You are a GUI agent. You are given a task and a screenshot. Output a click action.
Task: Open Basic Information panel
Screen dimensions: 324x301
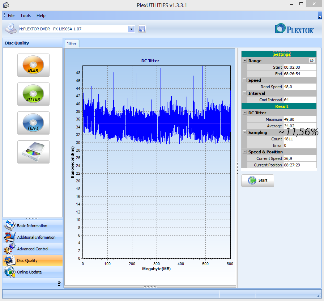[33, 225]
